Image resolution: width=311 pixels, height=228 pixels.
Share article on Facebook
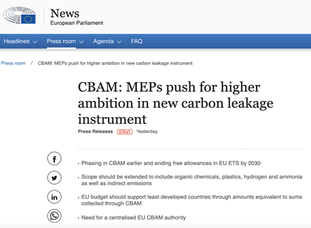54,159
